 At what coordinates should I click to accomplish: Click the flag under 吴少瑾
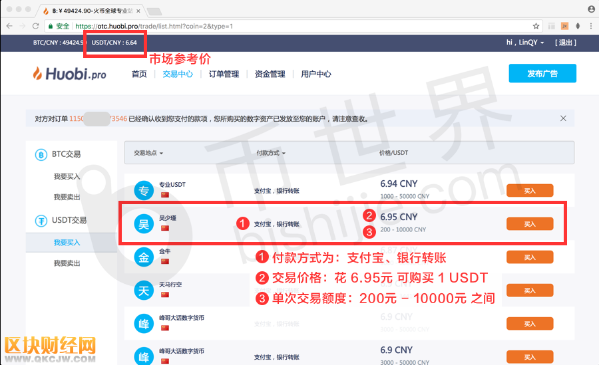pyautogui.click(x=165, y=228)
